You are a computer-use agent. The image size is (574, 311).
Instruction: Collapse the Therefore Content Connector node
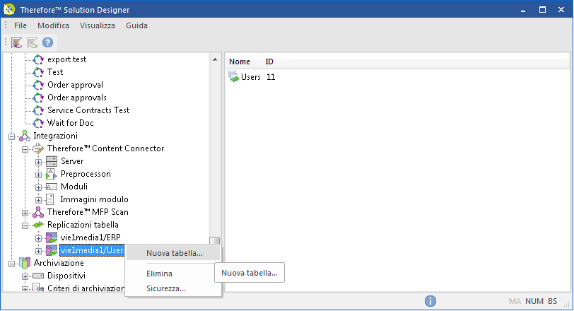[25, 149]
